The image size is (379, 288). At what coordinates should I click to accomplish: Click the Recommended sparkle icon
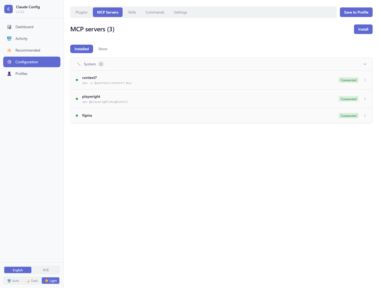coord(9,50)
